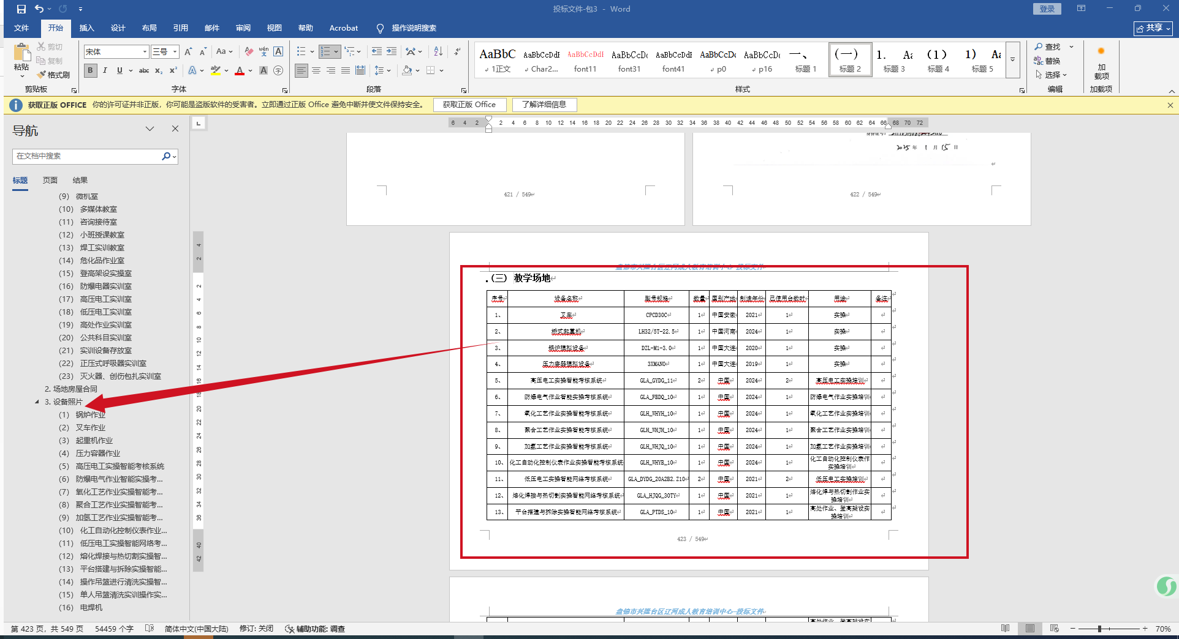Viewport: 1179px width, 639px height.
Task: Activate the 格式刷 format painter
Action: coord(53,75)
